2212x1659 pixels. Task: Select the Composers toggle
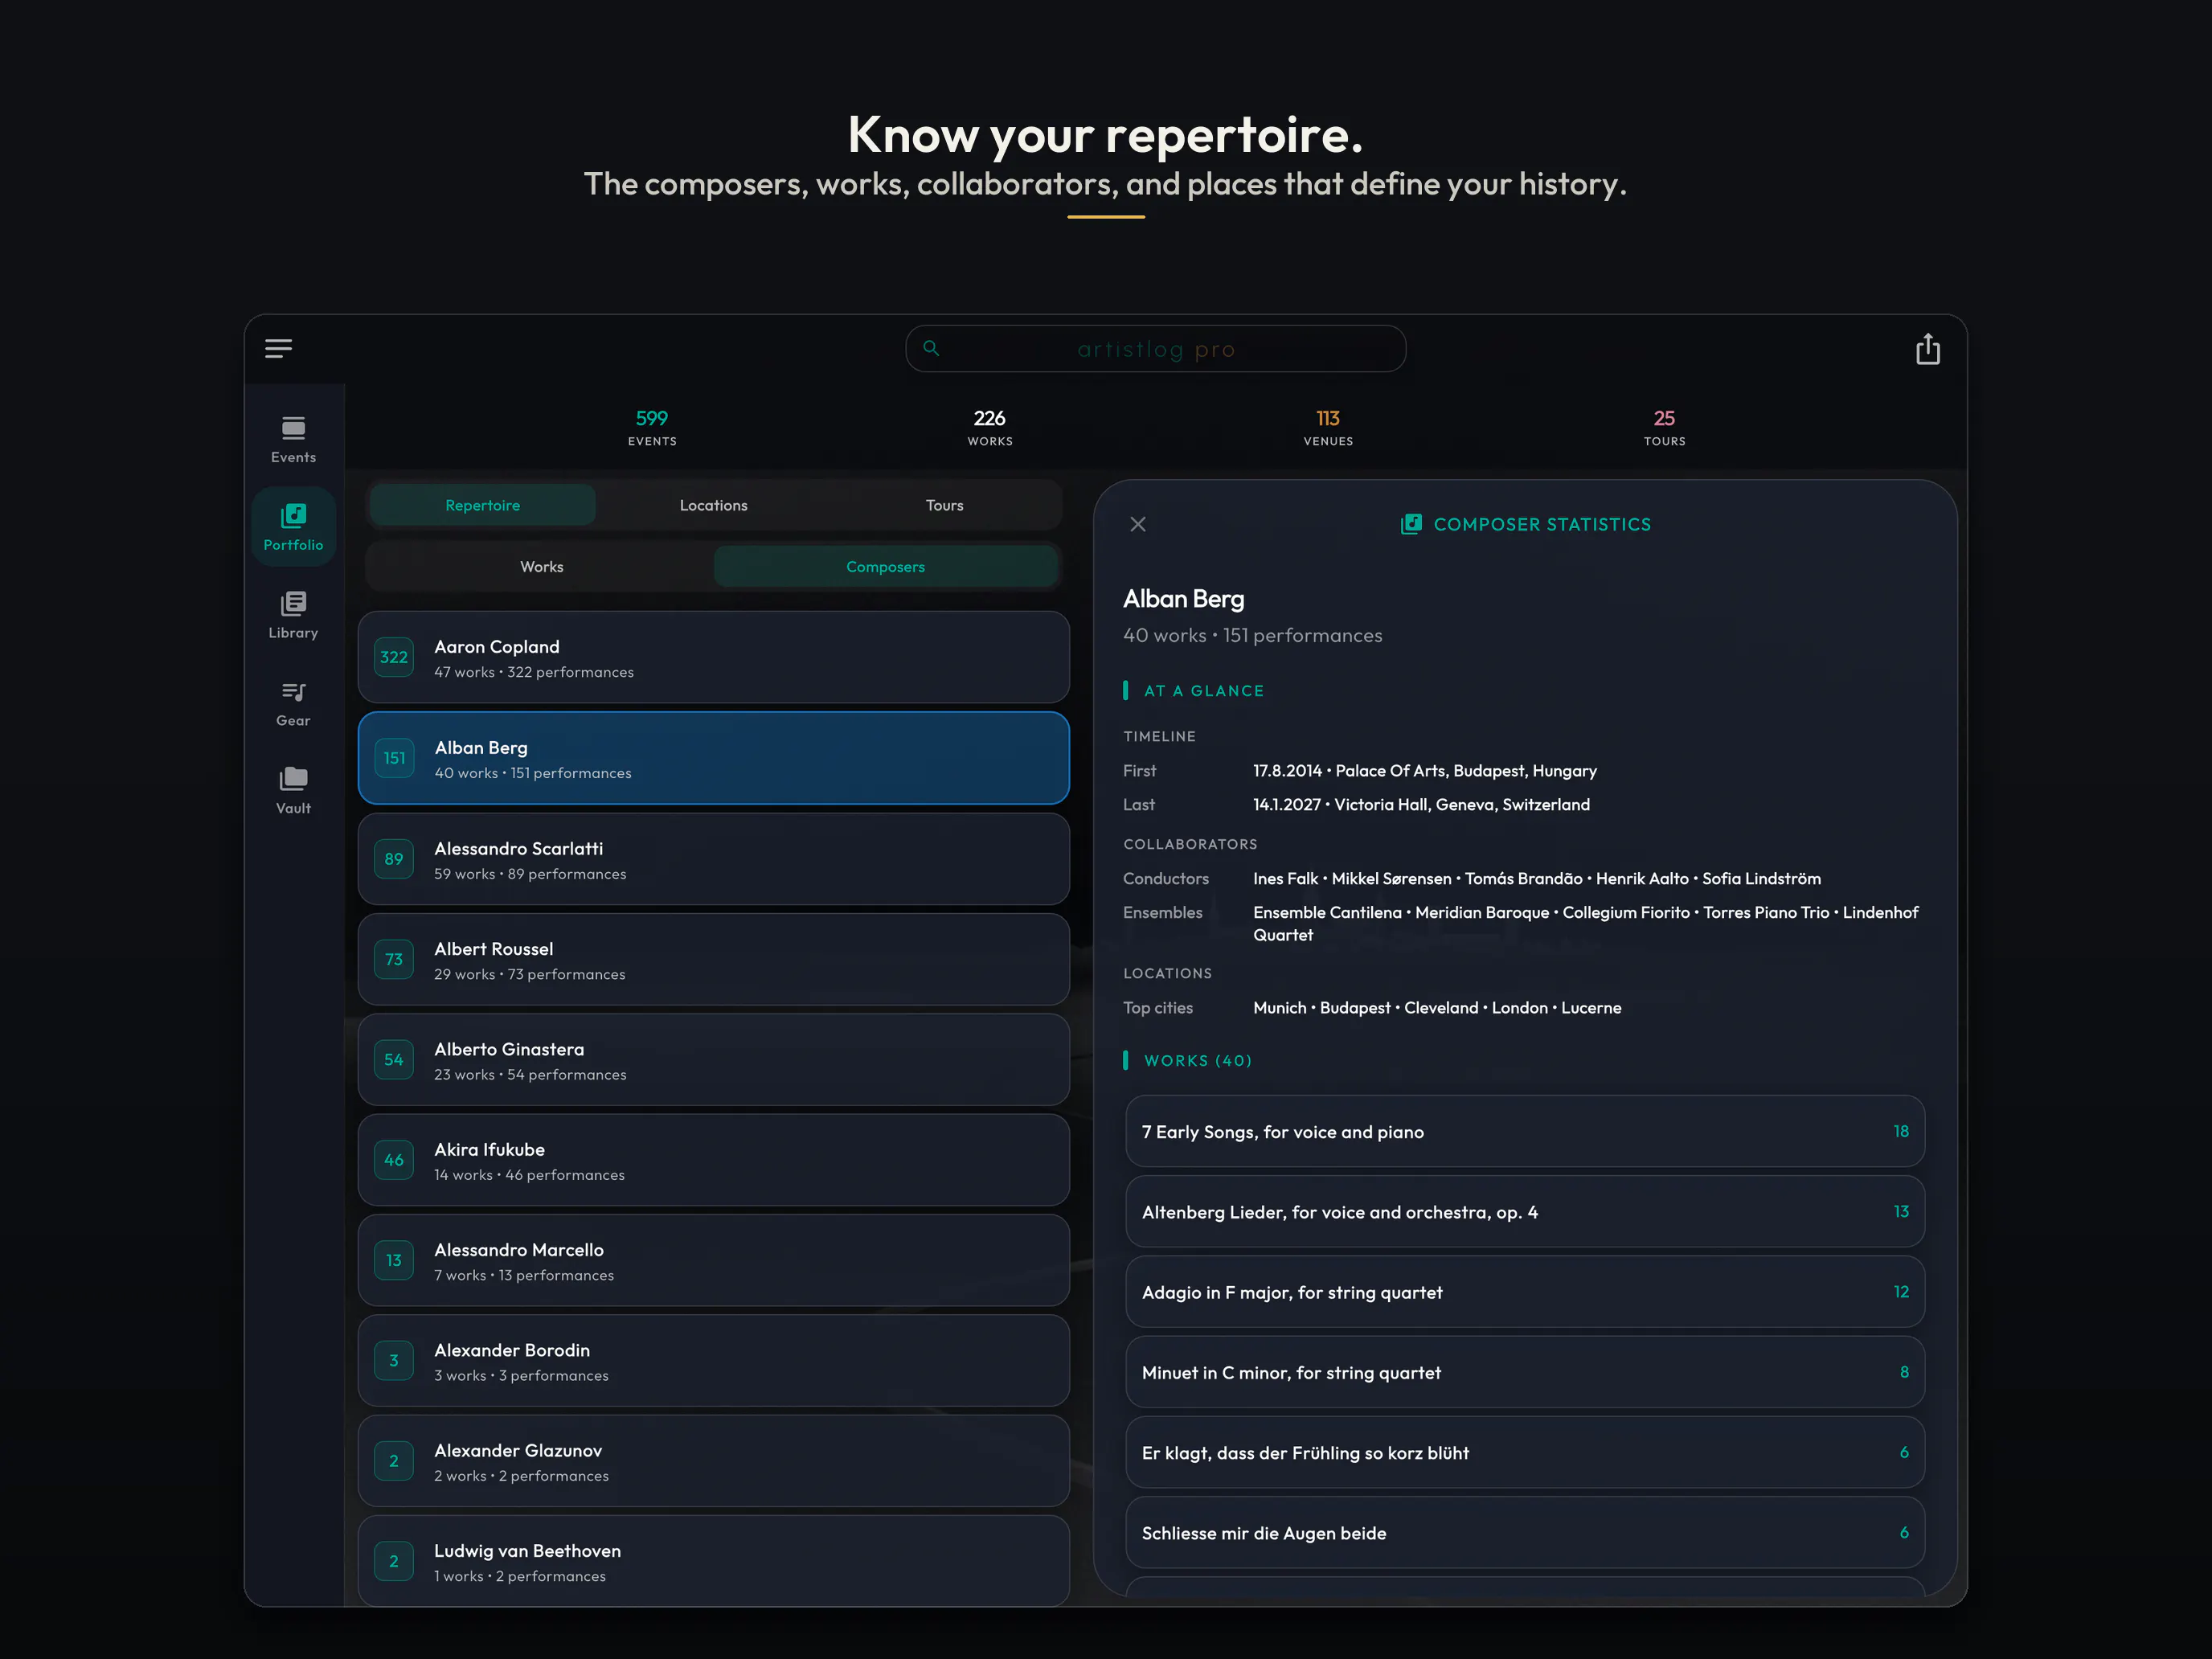(885, 567)
